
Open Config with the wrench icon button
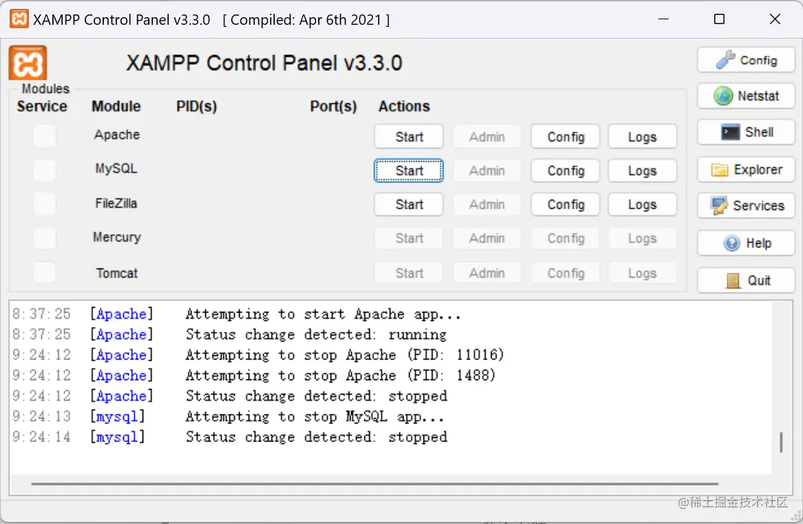[x=746, y=61]
